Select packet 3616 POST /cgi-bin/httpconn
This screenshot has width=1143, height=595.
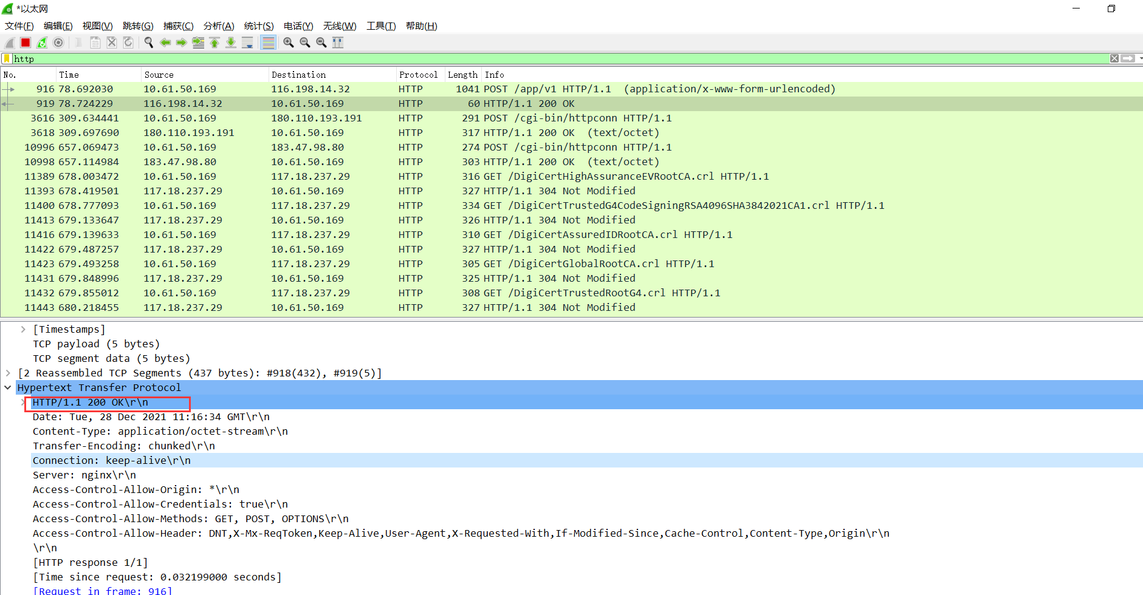click(x=571, y=118)
